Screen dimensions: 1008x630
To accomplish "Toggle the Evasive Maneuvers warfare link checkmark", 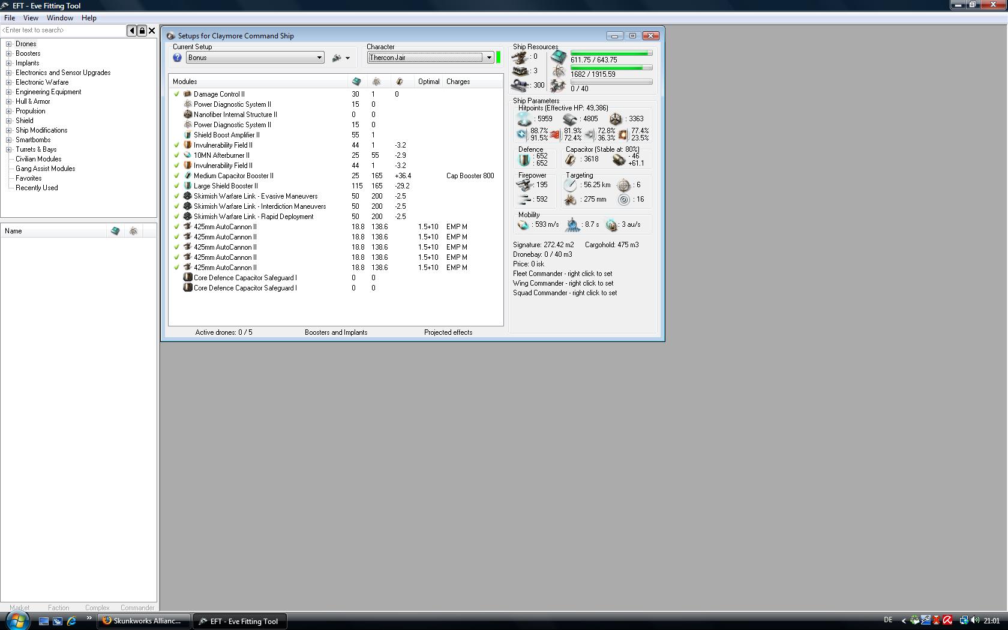I will coord(176,196).
